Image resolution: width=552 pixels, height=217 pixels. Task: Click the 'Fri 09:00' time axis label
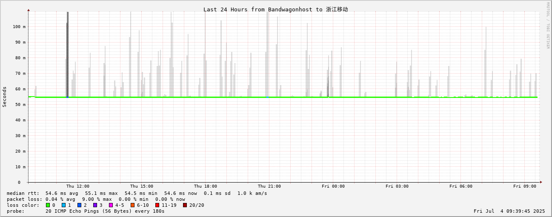(525, 186)
